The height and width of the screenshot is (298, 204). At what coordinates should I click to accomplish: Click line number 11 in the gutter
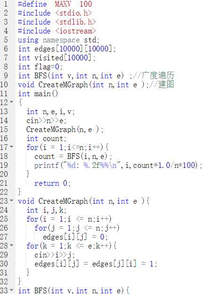pyautogui.click(x=4, y=93)
